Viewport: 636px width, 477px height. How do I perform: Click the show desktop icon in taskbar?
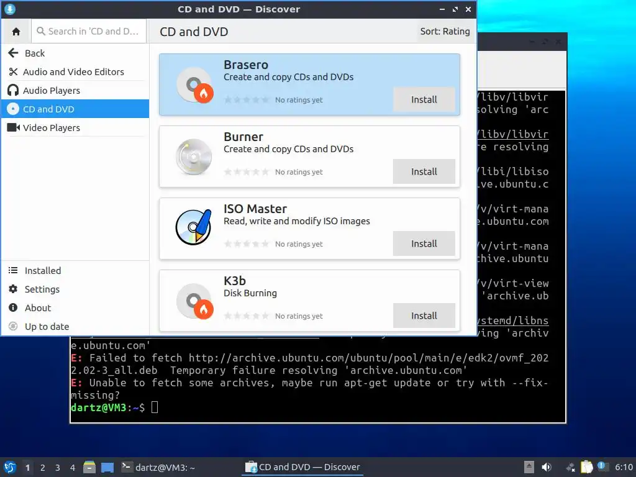coord(107,468)
